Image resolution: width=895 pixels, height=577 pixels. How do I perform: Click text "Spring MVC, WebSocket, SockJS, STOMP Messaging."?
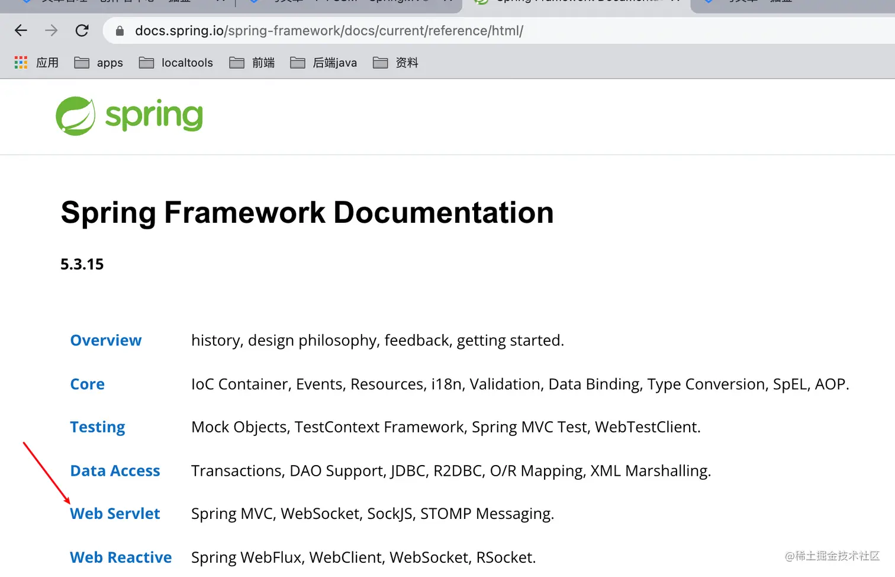pos(373,514)
